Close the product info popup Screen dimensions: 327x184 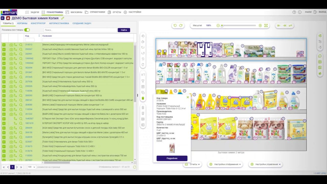188,97
